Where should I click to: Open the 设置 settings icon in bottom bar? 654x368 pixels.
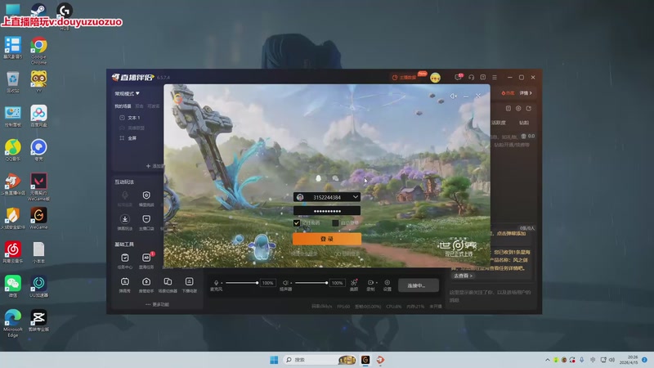click(387, 282)
